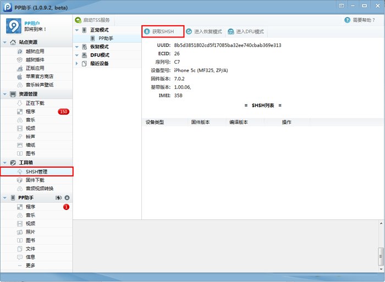The image size is (385, 282).
Task: Click the 获取SHSH button
Action: tap(163, 31)
